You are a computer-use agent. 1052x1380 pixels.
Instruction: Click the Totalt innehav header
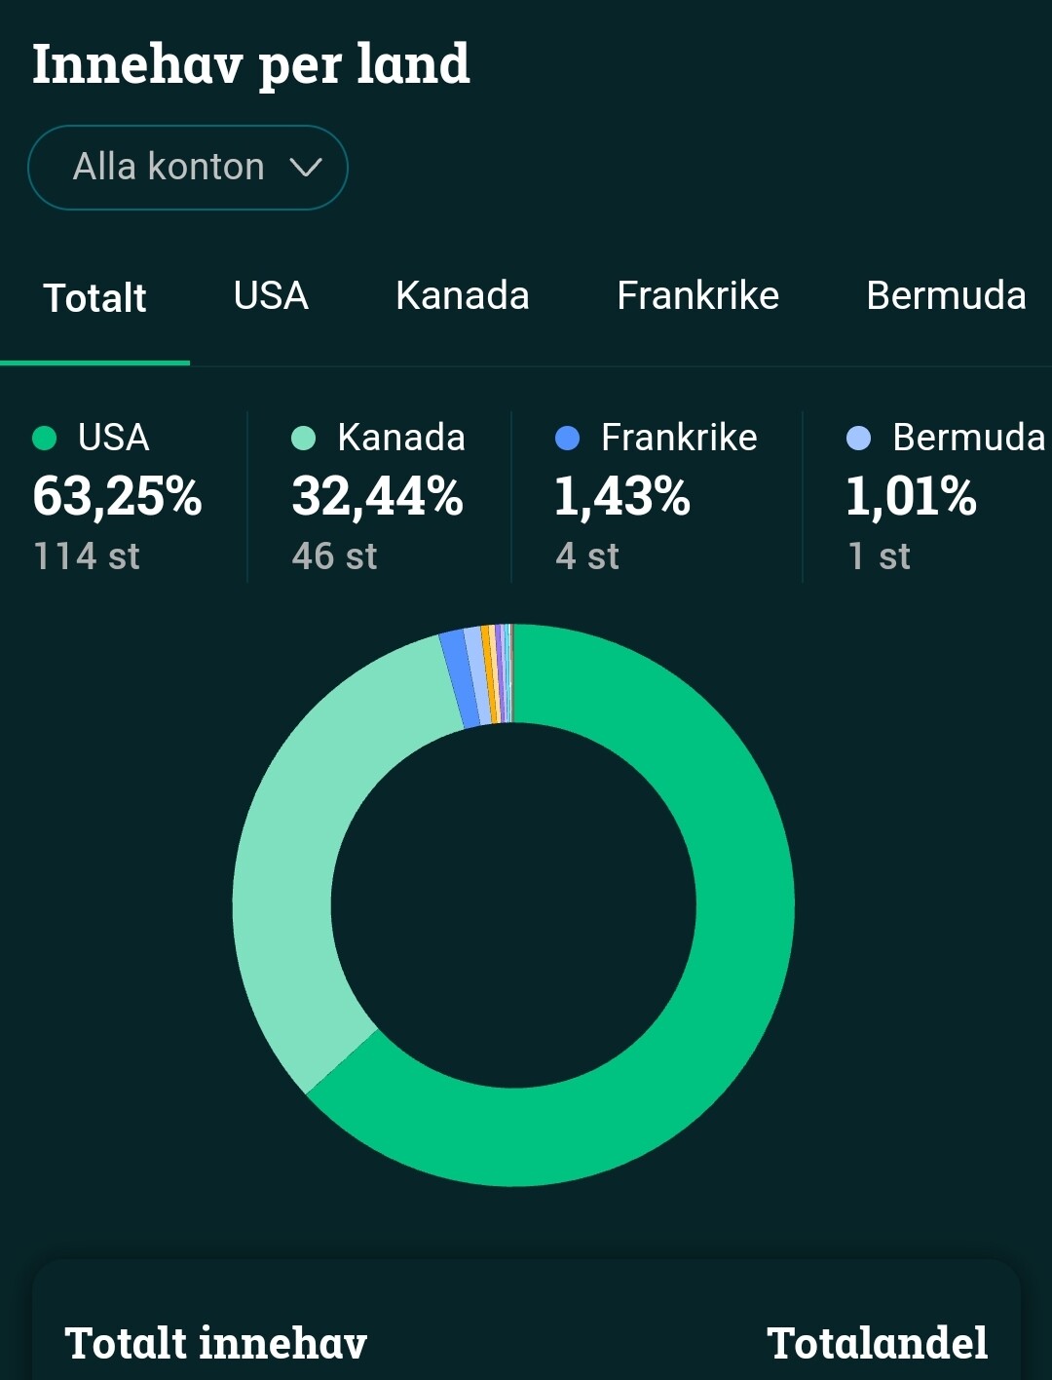tap(215, 1343)
